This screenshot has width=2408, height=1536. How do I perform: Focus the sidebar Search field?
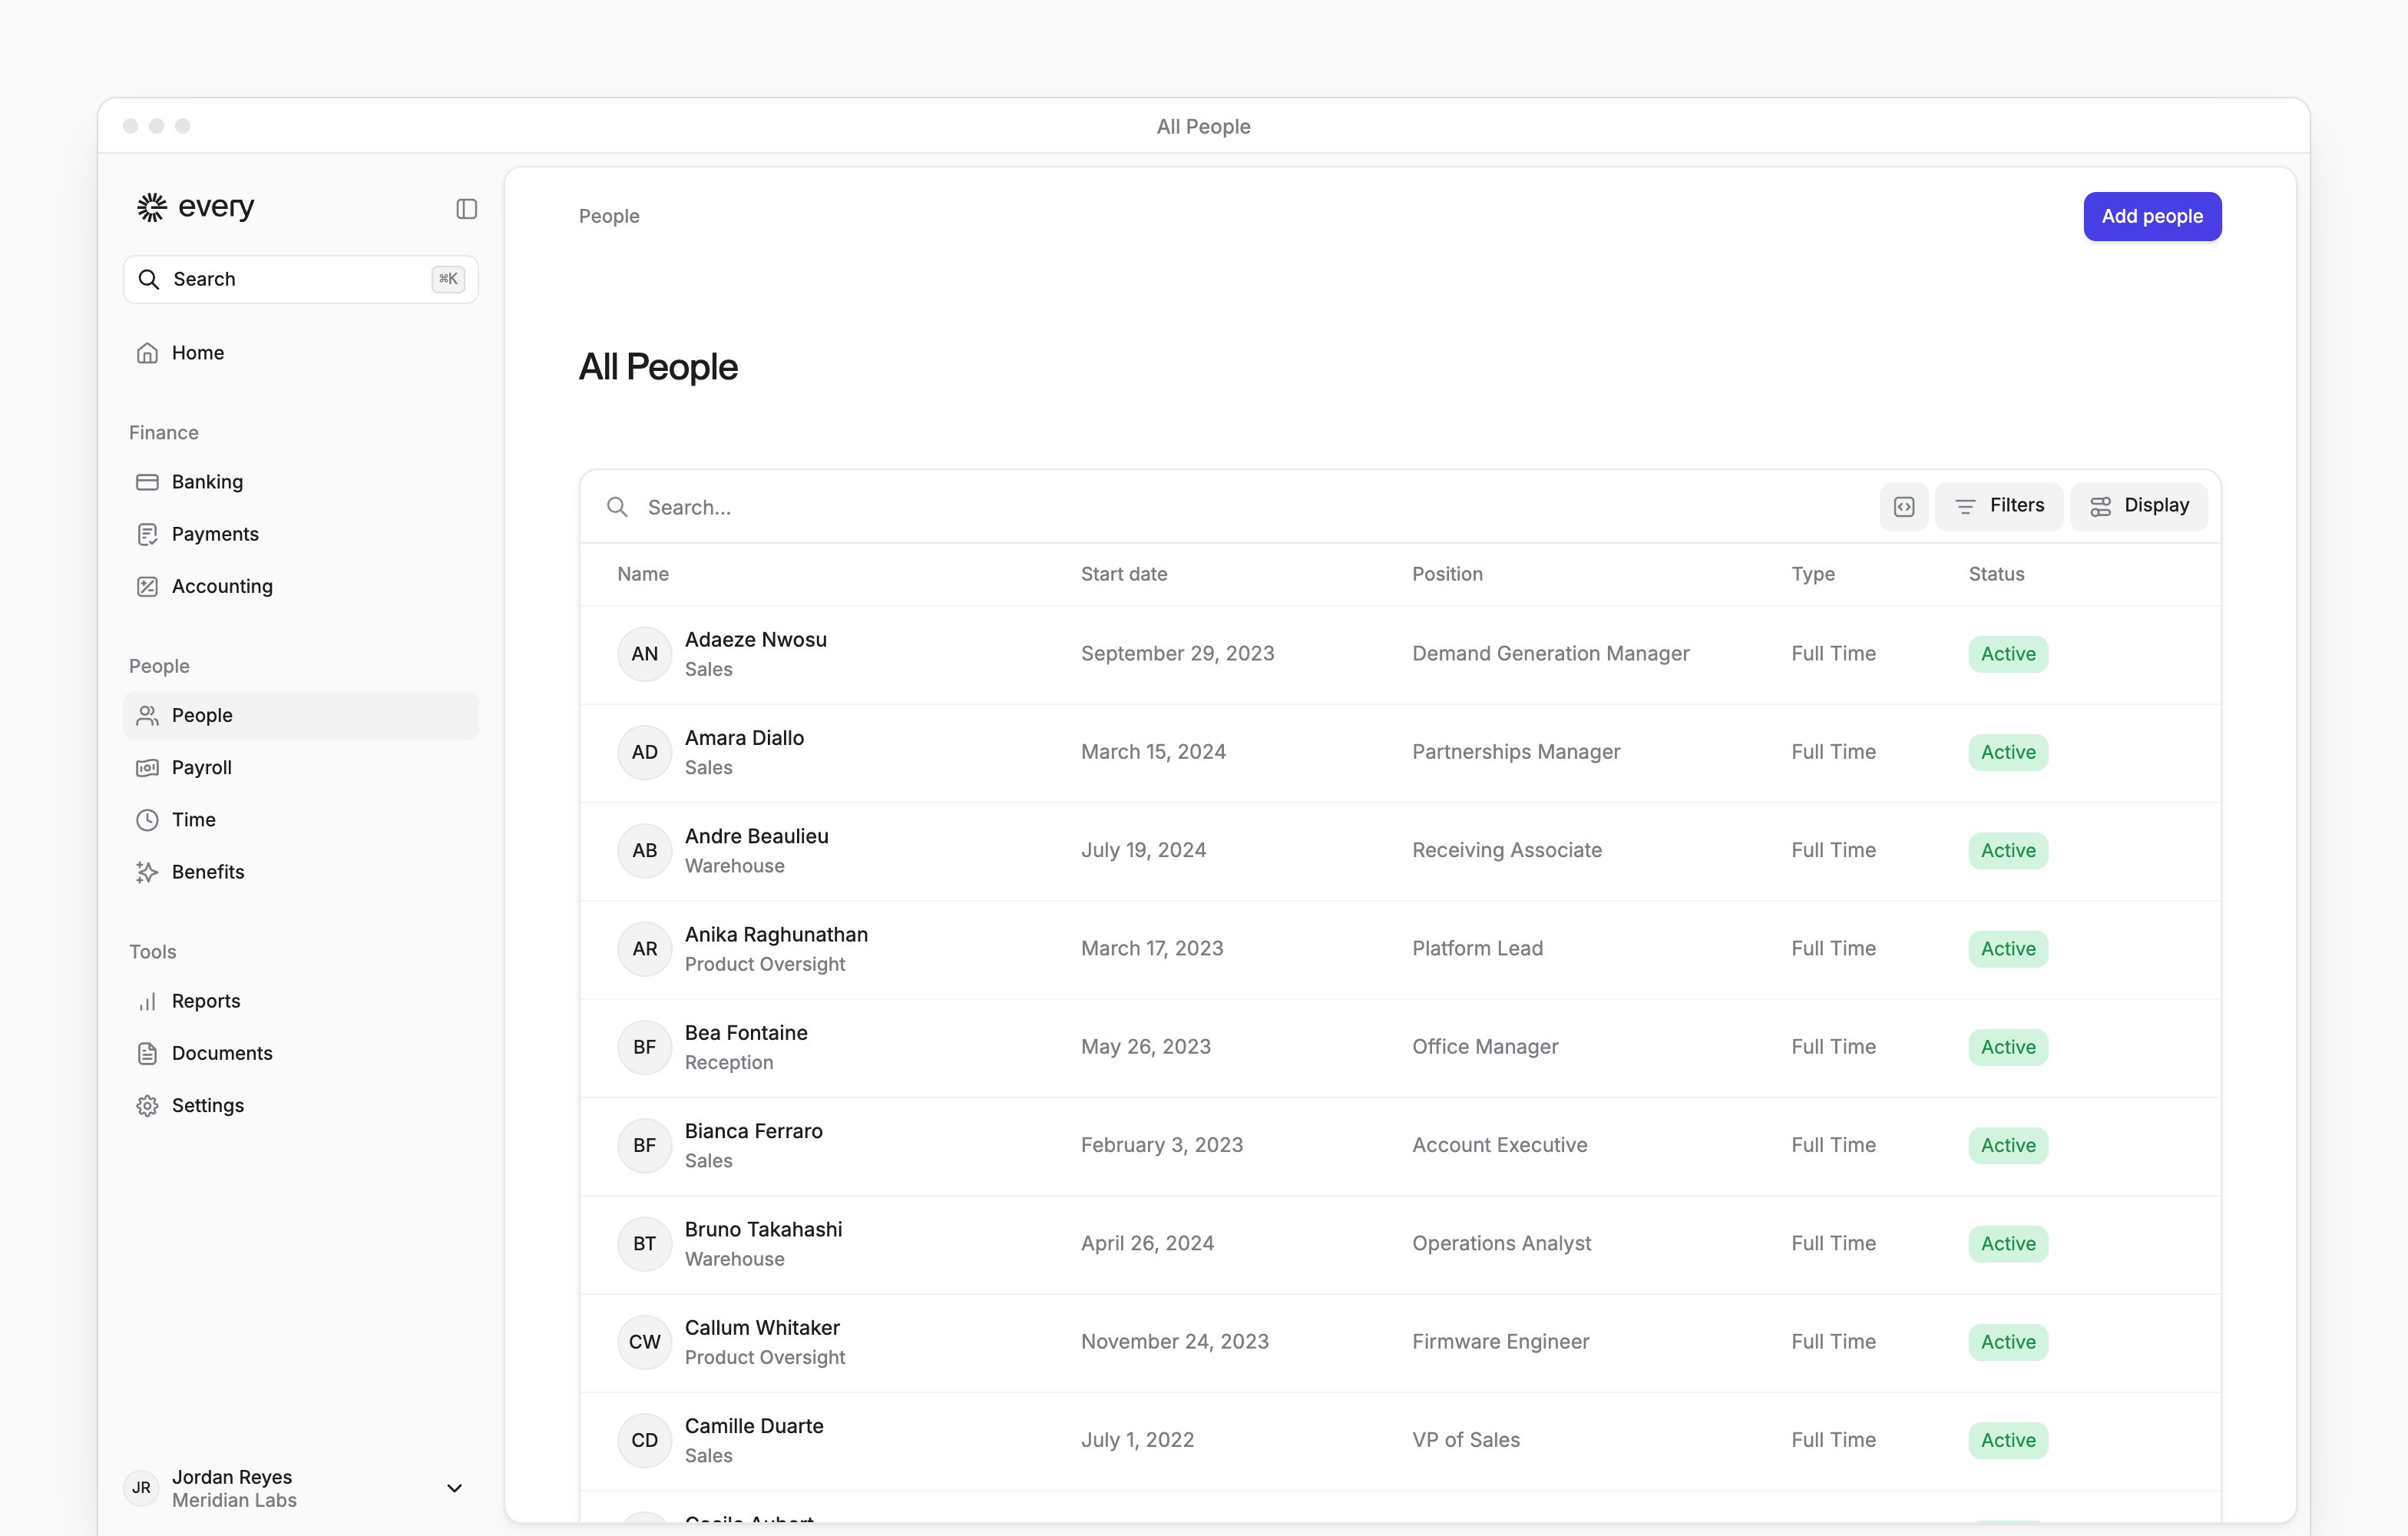(x=301, y=279)
